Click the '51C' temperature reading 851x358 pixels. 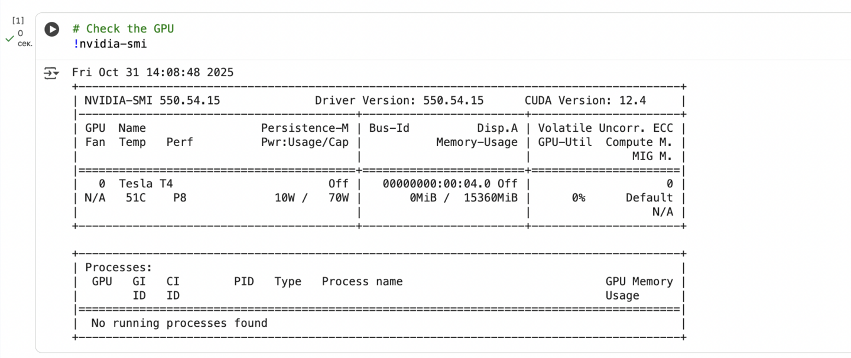[x=135, y=198]
